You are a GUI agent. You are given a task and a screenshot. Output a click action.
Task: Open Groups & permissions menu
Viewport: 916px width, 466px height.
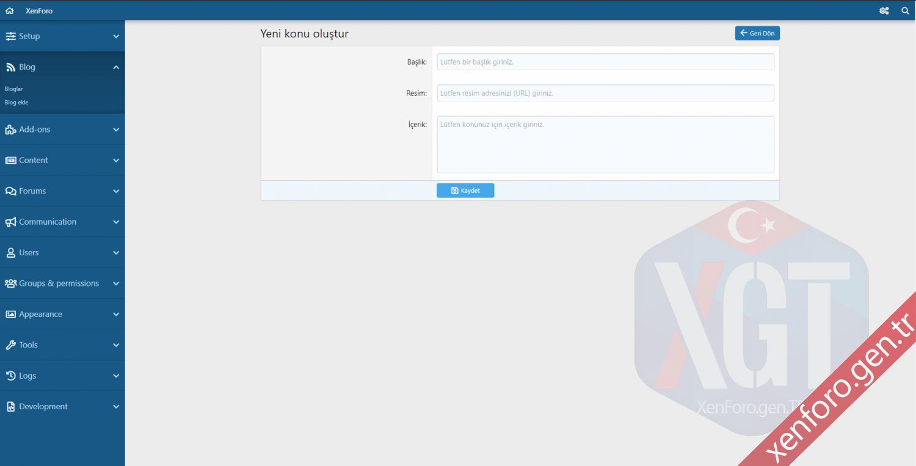click(x=59, y=283)
